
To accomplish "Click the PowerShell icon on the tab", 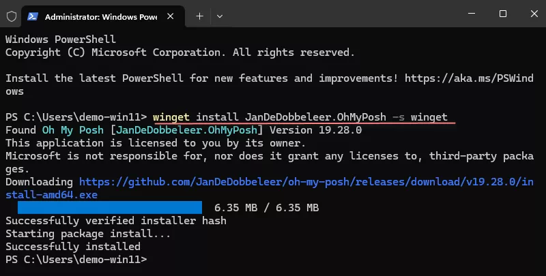I will click(x=32, y=16).
